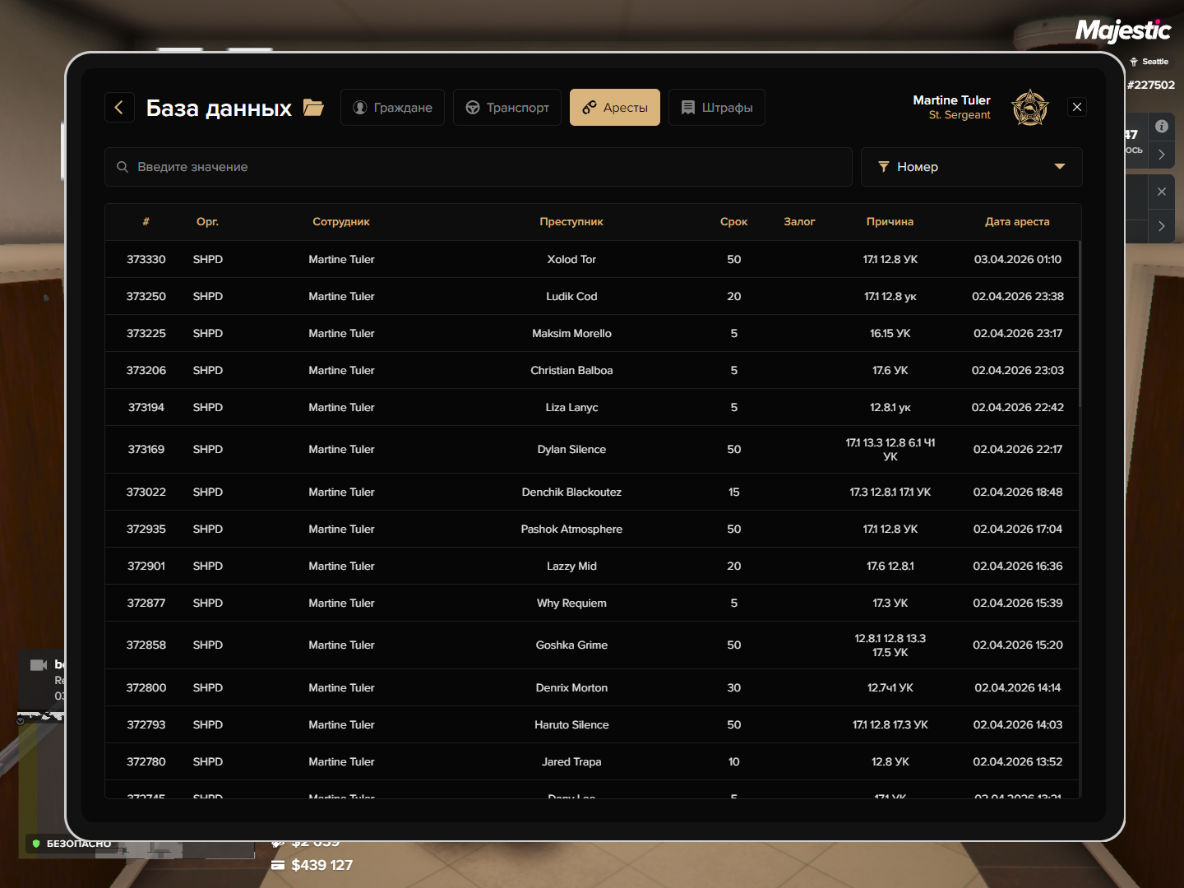
Task: Click the back arrow button
Action: pos(119,108)
